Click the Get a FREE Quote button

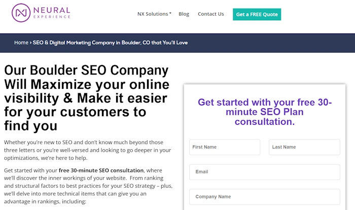point(257,14)
